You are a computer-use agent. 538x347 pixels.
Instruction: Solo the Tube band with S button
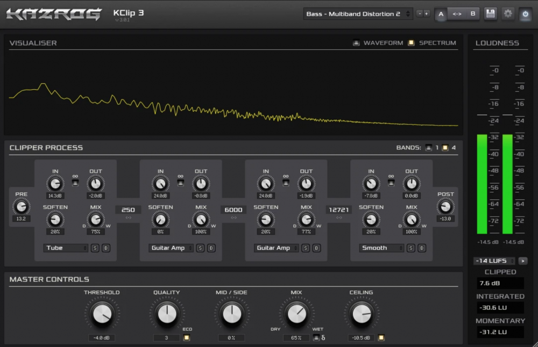(95, 248)
